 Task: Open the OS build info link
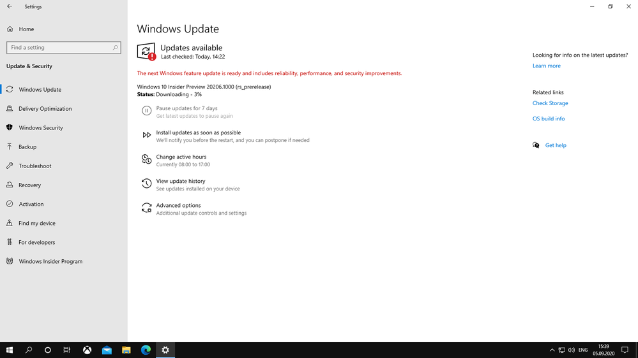(x=549, y=118)
